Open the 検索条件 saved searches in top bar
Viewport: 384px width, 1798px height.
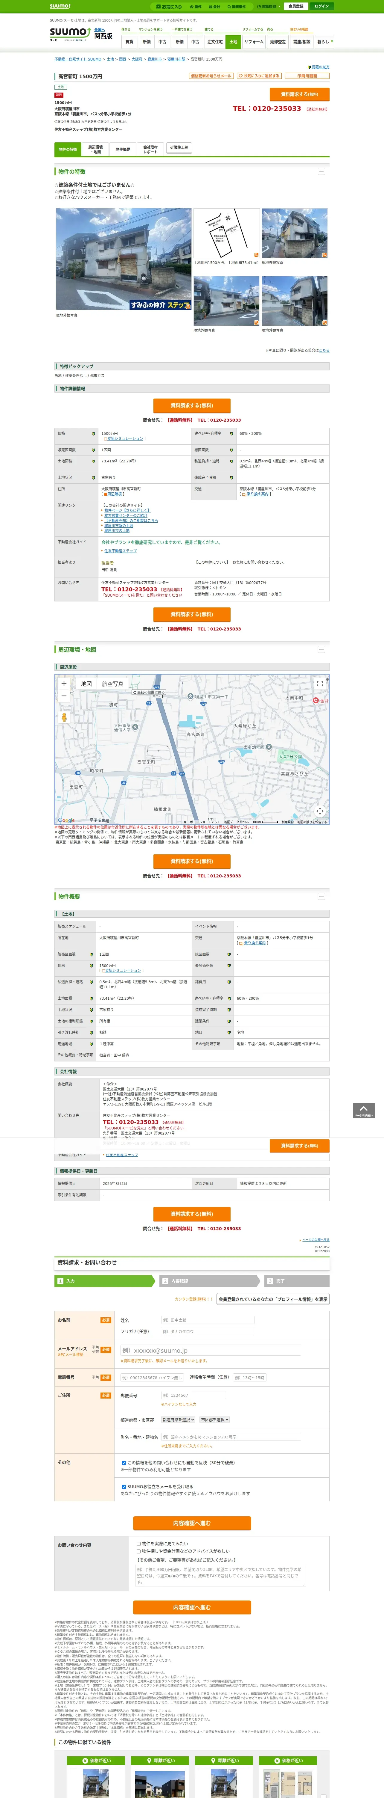pos(236,6)
